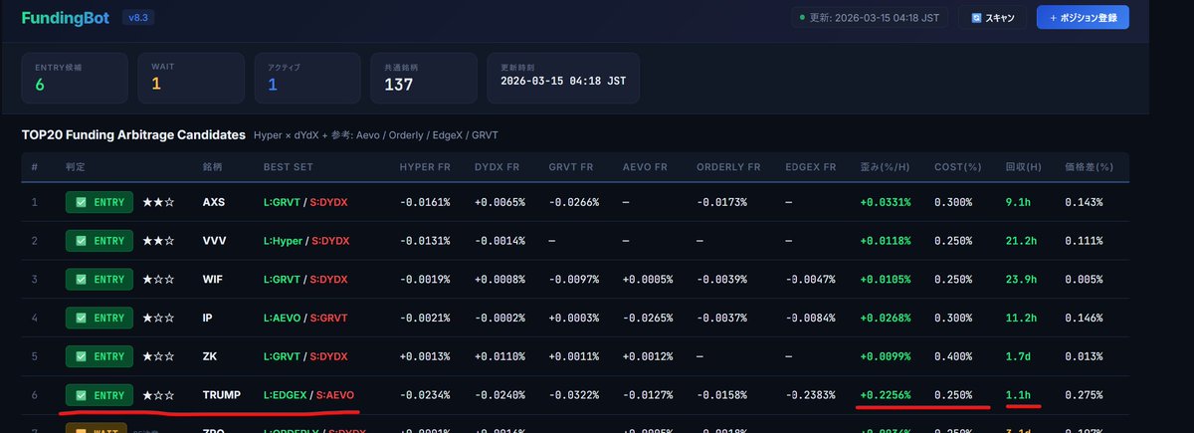The image size is (1194, 433).
Task: Sort by 歪み(%/H) column header
Action: coord(886,166)
